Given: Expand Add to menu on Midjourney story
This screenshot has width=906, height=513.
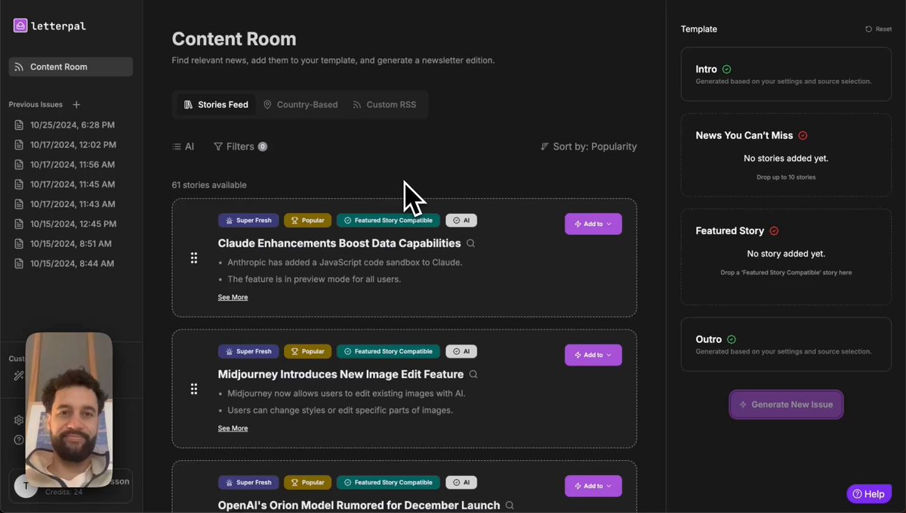Looking at the screenshot, I should coord(593,354).
